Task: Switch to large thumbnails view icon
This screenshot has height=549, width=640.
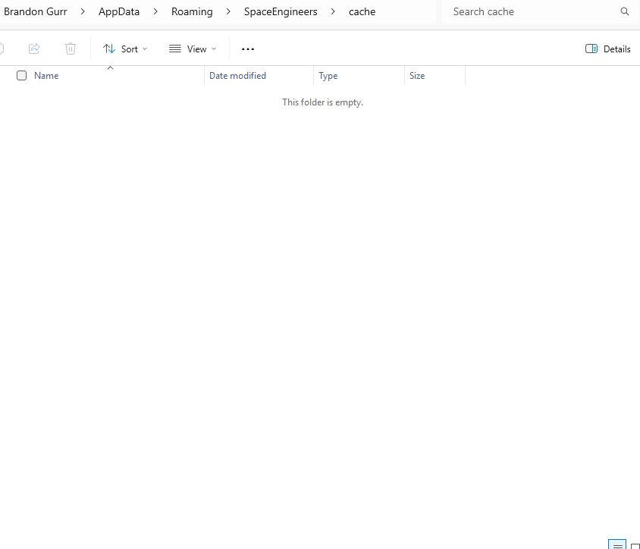Action: pos(635,545)
